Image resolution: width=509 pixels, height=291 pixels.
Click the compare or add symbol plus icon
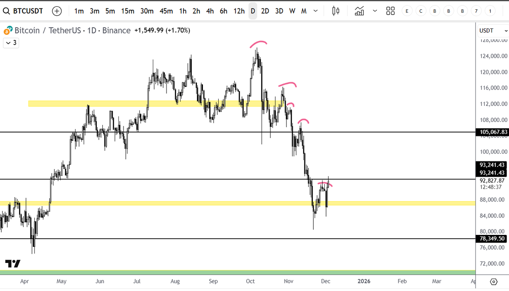[x=57, y=11]
